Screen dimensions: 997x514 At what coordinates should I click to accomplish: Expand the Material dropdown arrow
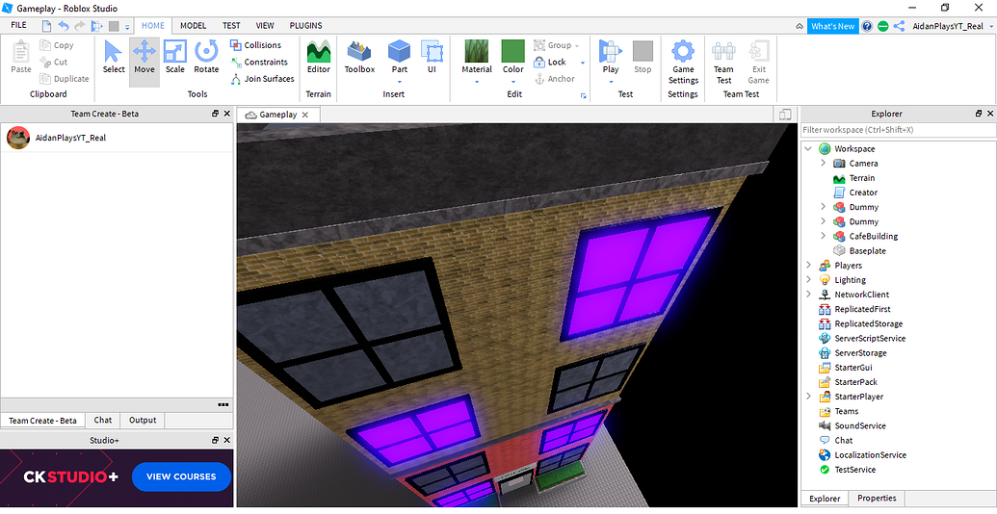point(477,81)
